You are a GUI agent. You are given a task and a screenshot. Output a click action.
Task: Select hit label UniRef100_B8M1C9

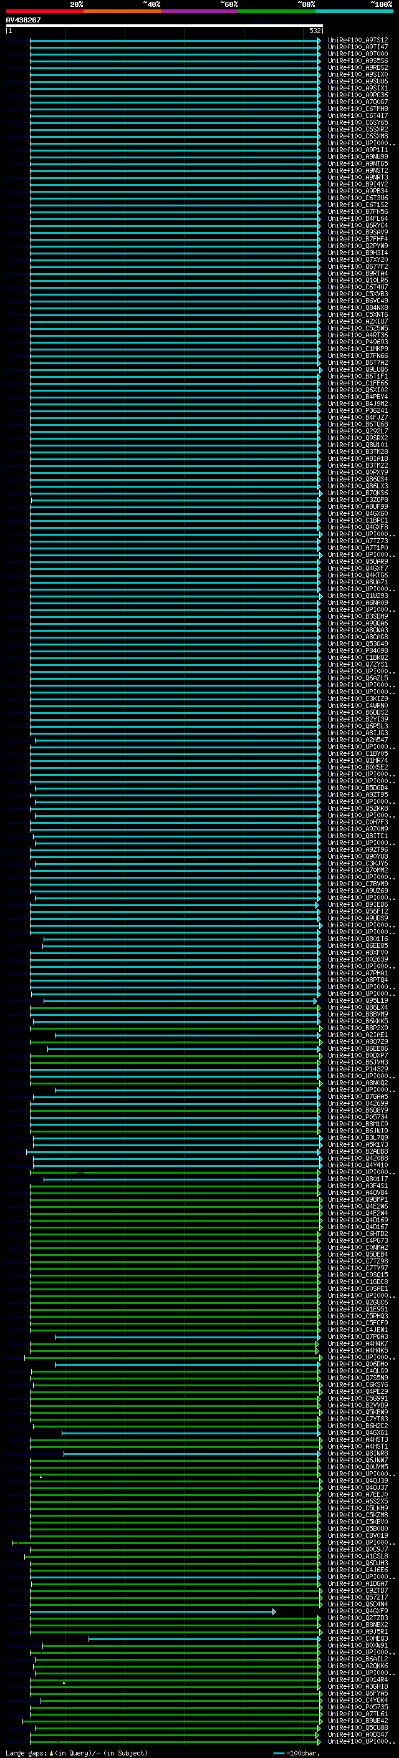(x=357, y=1124)
